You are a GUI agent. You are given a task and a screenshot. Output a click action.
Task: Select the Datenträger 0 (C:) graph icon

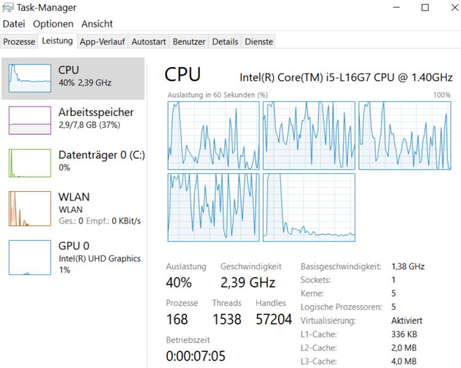[x=30, y=163]
